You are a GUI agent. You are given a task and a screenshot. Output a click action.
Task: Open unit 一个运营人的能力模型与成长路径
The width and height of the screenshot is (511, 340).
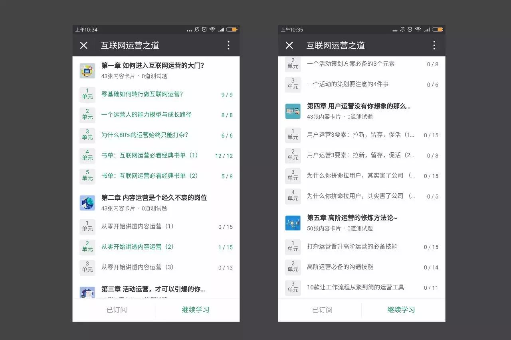click(156, 115)
